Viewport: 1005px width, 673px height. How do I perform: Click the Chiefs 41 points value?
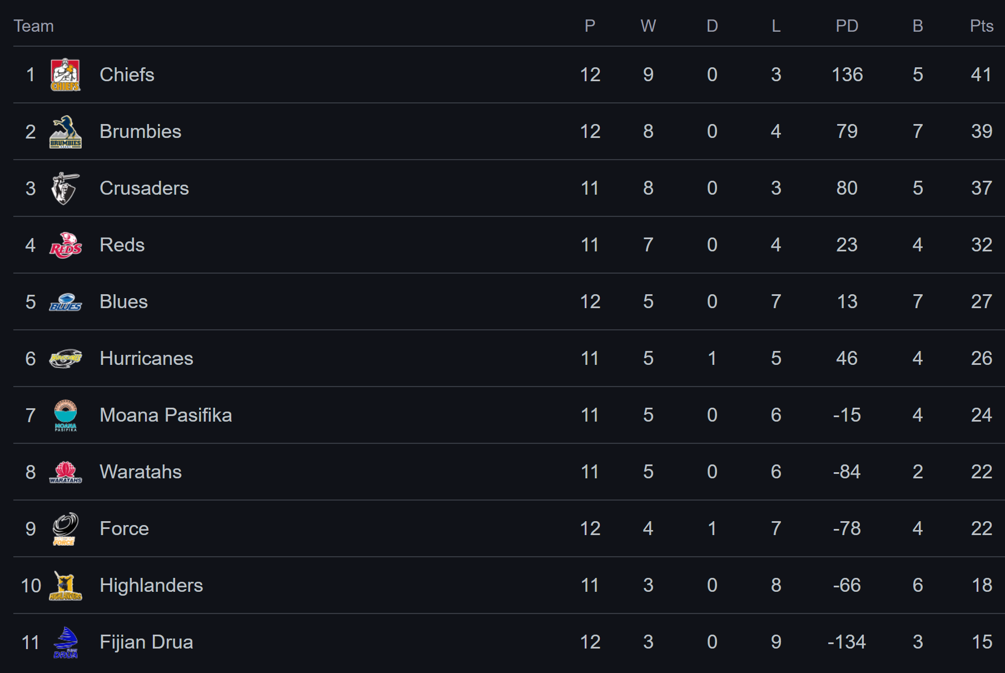click(x=981, y=75)
